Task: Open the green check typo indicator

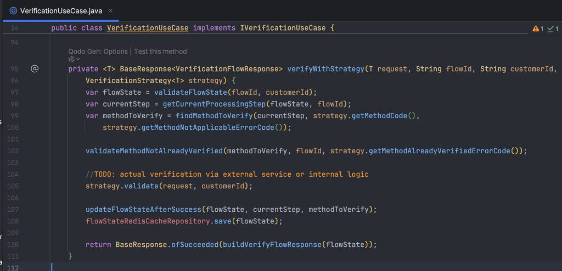Action: pyautogui.click(x=553, y=28)
